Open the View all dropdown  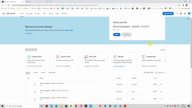tap(160, 73)
